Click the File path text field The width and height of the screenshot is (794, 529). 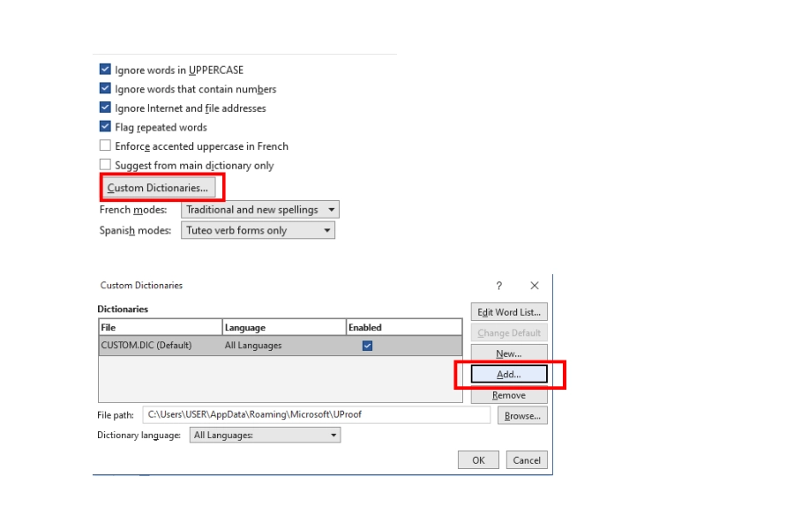click(x=317, y=414)
